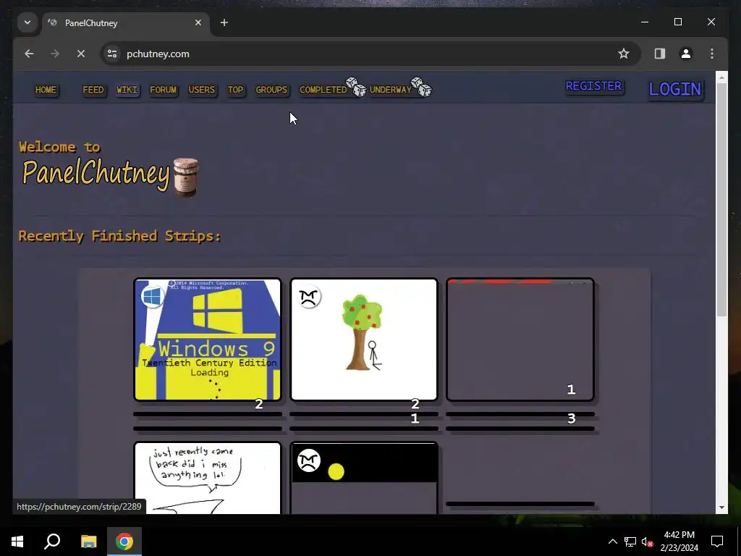Image resolution: width=741 pixels, height=556 pixels.
Task: Close the PanelChutney tab
Action: coord(198,22)
